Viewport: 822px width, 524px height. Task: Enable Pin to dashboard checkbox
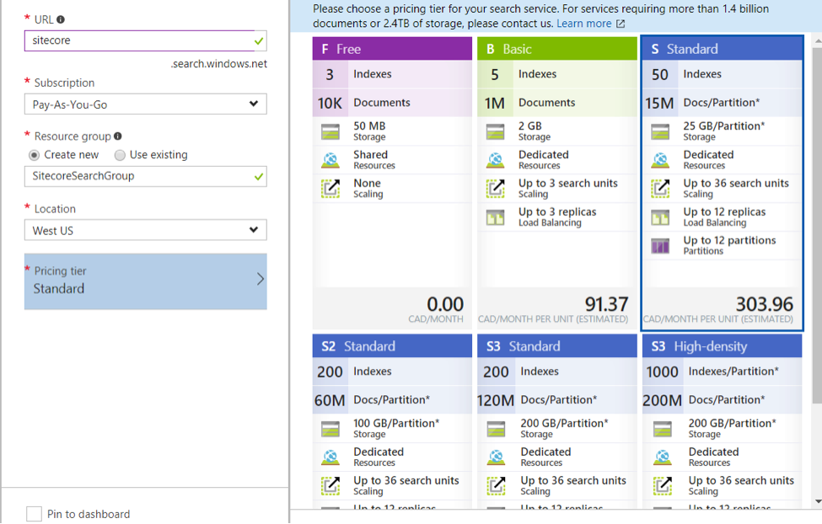(x=34, y=514)
